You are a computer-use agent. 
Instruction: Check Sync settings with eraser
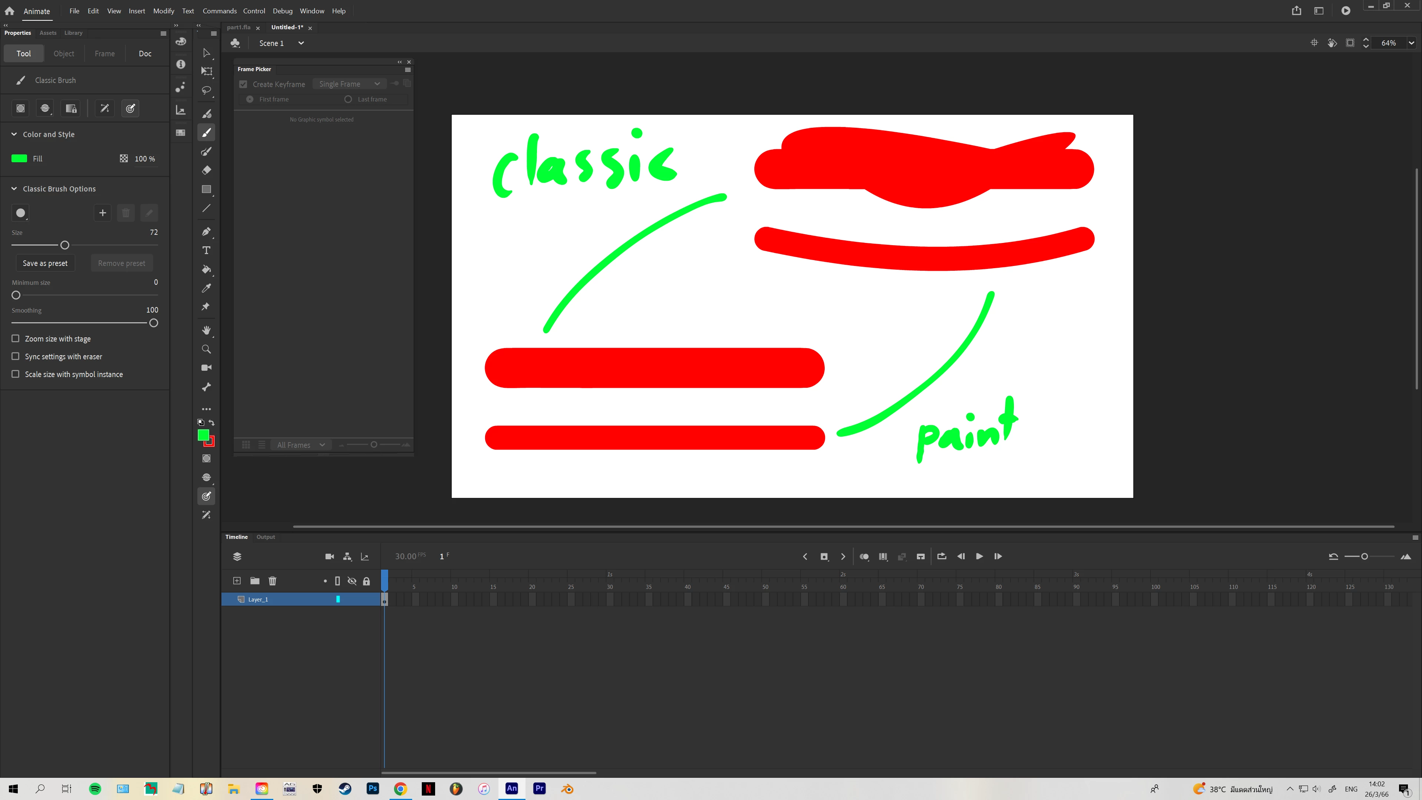(x=16, y=357)
